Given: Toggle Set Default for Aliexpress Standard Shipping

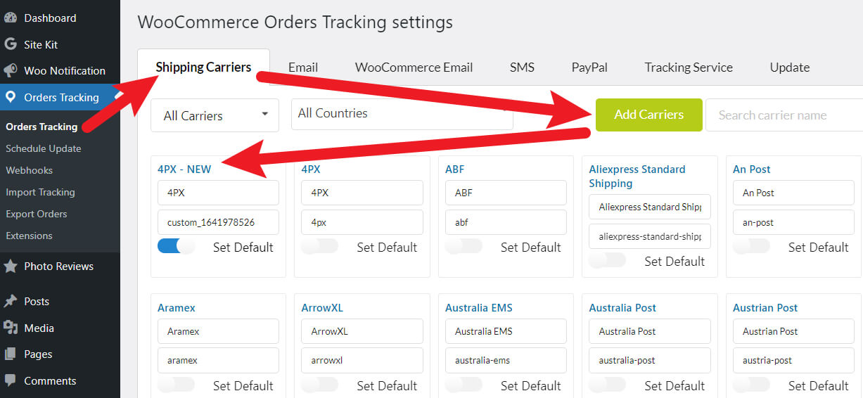Looking at the screenshot, I should click(x=608, y=260).
